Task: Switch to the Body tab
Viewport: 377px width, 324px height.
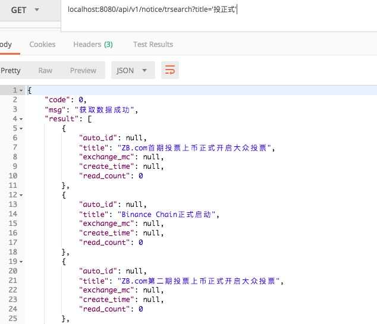Action: point(6,45)
